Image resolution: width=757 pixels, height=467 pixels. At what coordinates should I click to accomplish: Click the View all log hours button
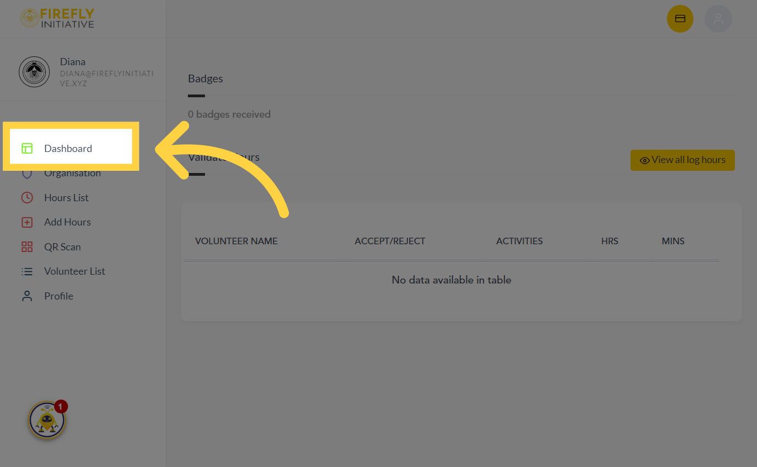click(682, 160)
